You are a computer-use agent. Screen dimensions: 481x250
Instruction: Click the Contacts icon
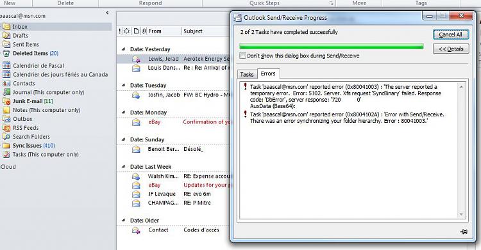pos(6,83)
